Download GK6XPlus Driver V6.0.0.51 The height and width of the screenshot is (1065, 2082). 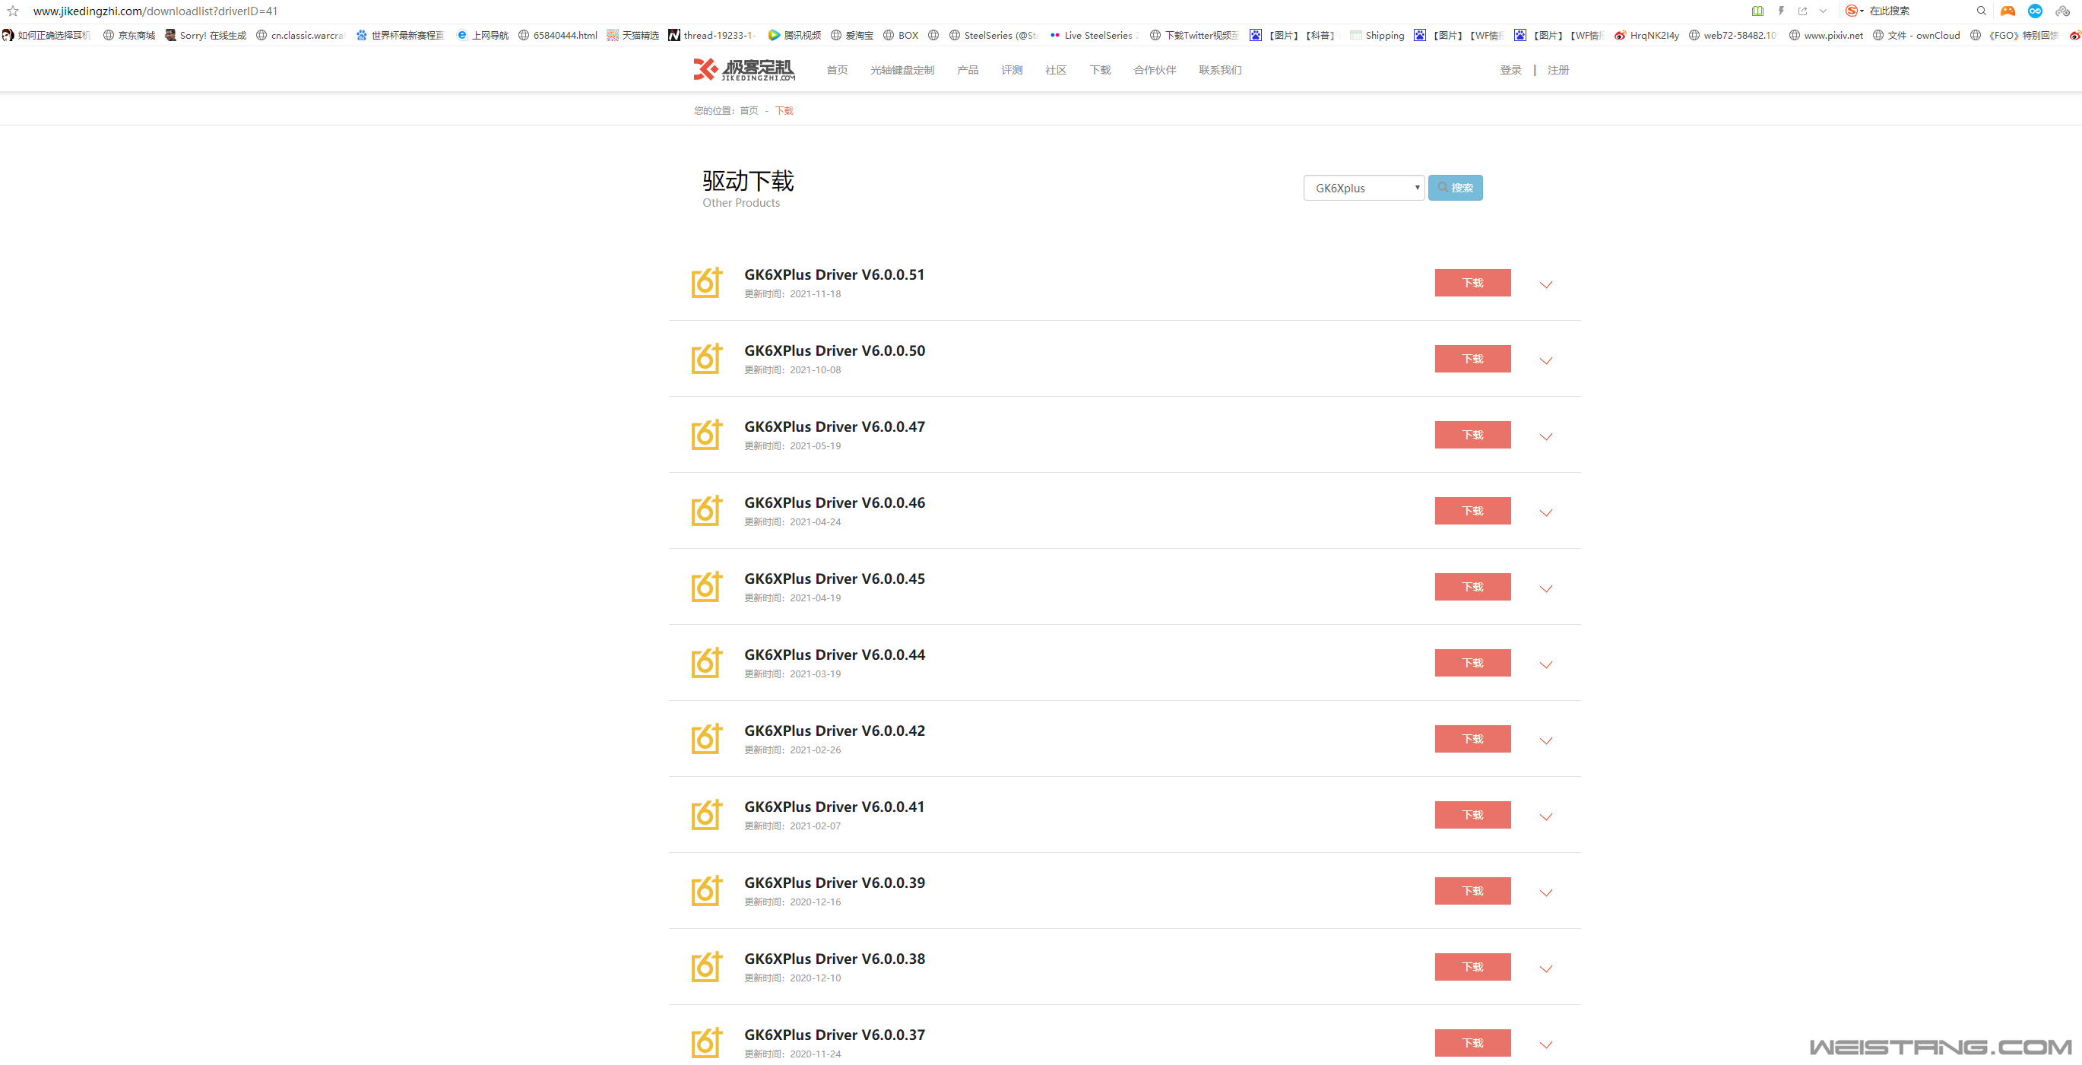click(x=1472, y=283)
